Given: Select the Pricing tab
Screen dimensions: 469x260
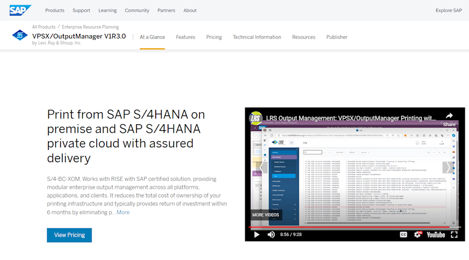Looking at the screenshot, I should tap(214, 37).
